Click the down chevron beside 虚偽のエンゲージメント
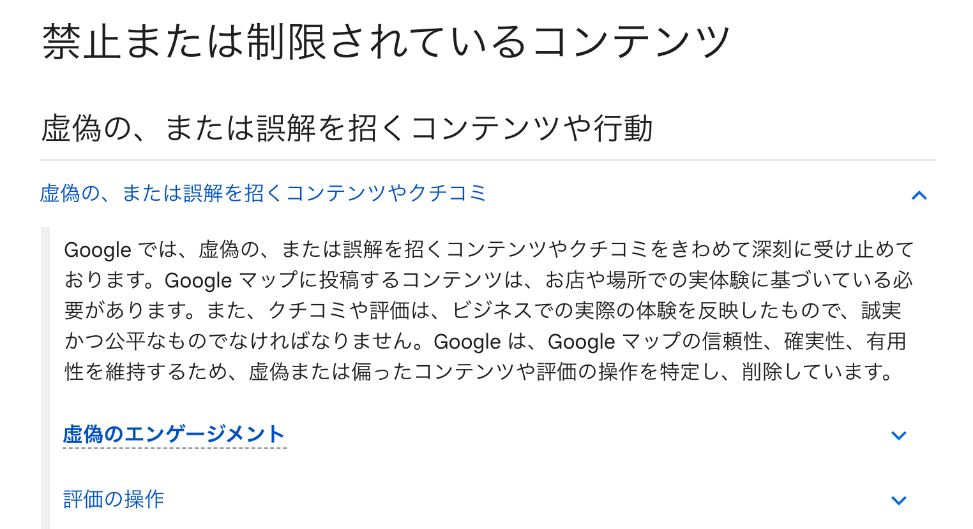973x529 pixels. (898, 436)
